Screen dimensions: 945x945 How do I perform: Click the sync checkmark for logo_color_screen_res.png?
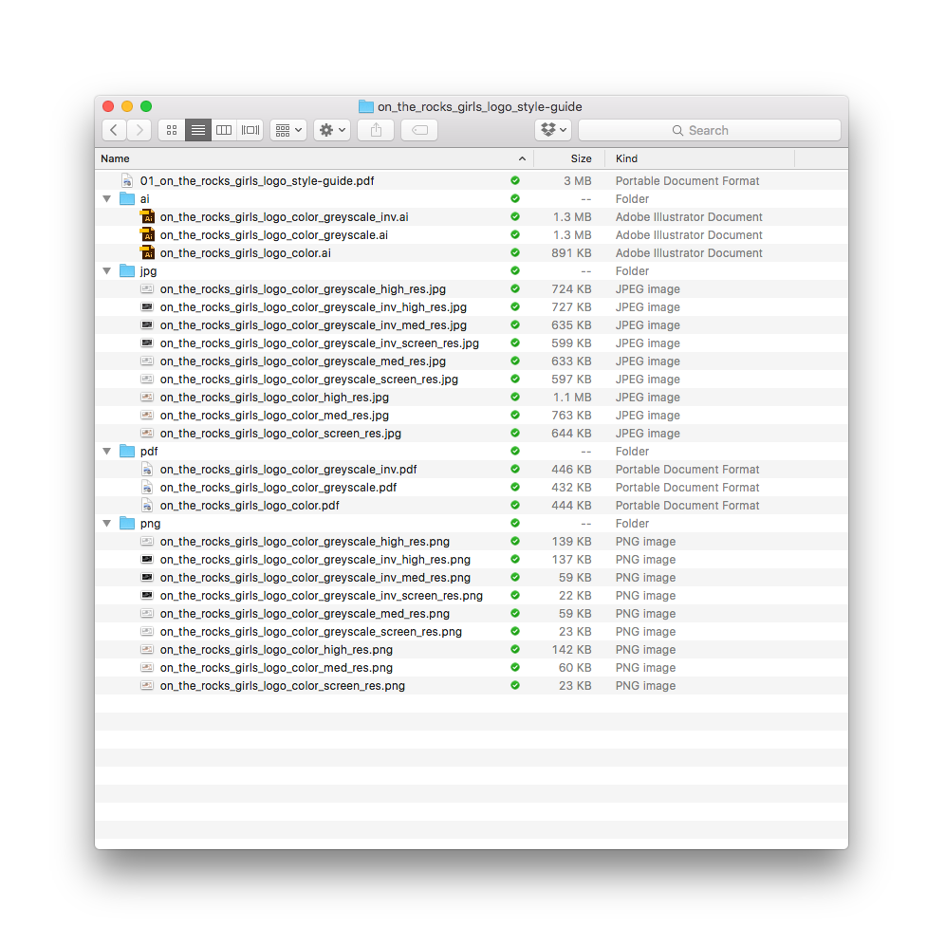[515, 686]
